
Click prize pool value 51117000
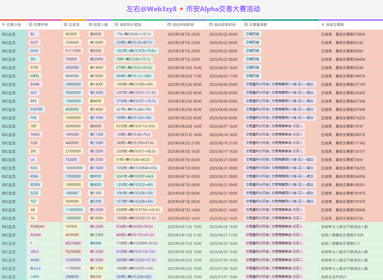point(73,51)
